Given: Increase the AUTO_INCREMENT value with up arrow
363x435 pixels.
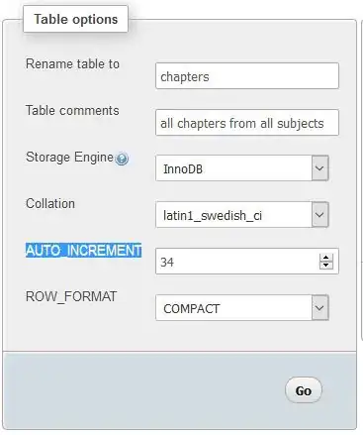Looking at the screenshot, I should coord(326,258).
